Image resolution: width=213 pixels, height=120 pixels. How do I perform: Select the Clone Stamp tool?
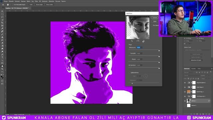tap(2, 37)
